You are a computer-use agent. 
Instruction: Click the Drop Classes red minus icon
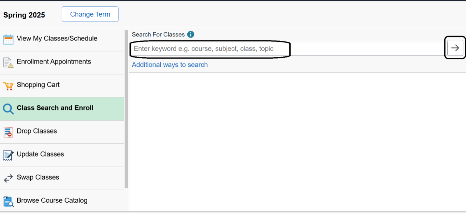pos(8,132)
